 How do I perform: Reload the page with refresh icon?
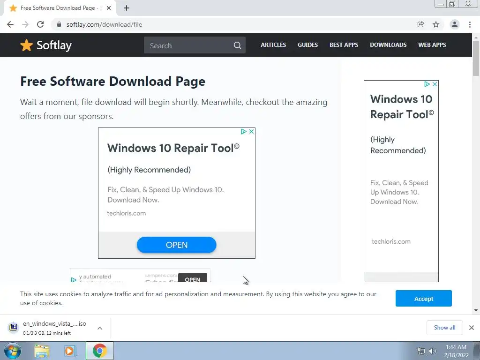40,24
